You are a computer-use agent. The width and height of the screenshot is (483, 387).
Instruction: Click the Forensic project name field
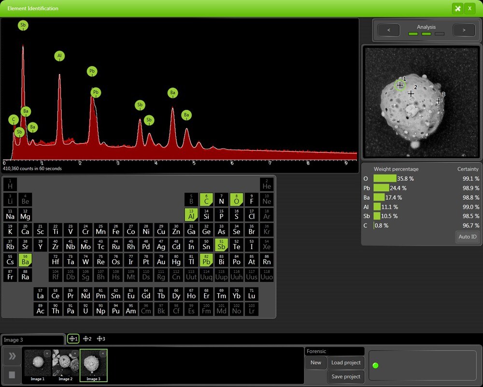point(335,351)
